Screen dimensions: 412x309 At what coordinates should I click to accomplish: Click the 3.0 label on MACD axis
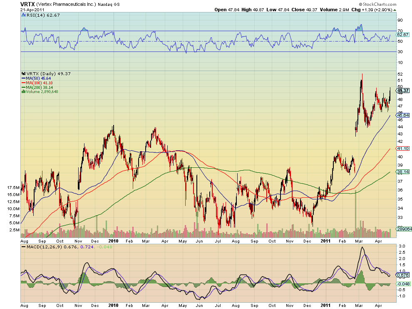[x=402, y=246]
